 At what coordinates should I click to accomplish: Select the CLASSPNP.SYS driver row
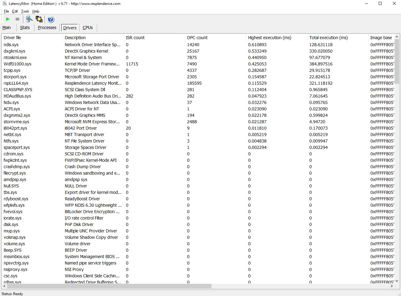198,90
